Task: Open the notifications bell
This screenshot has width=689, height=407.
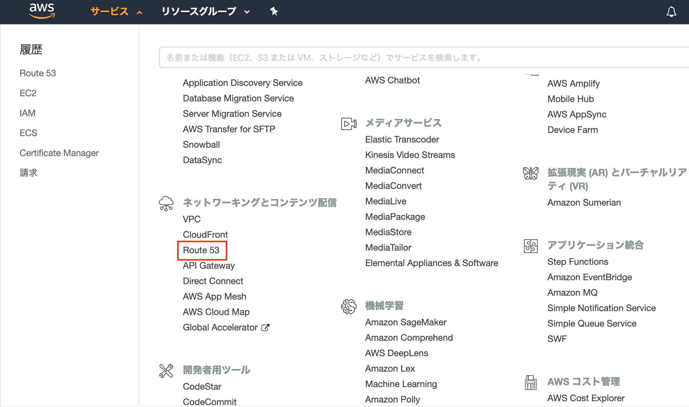Action: (x=671, y=12)
